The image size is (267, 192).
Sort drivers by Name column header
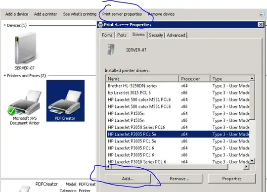tap(142, 79)
